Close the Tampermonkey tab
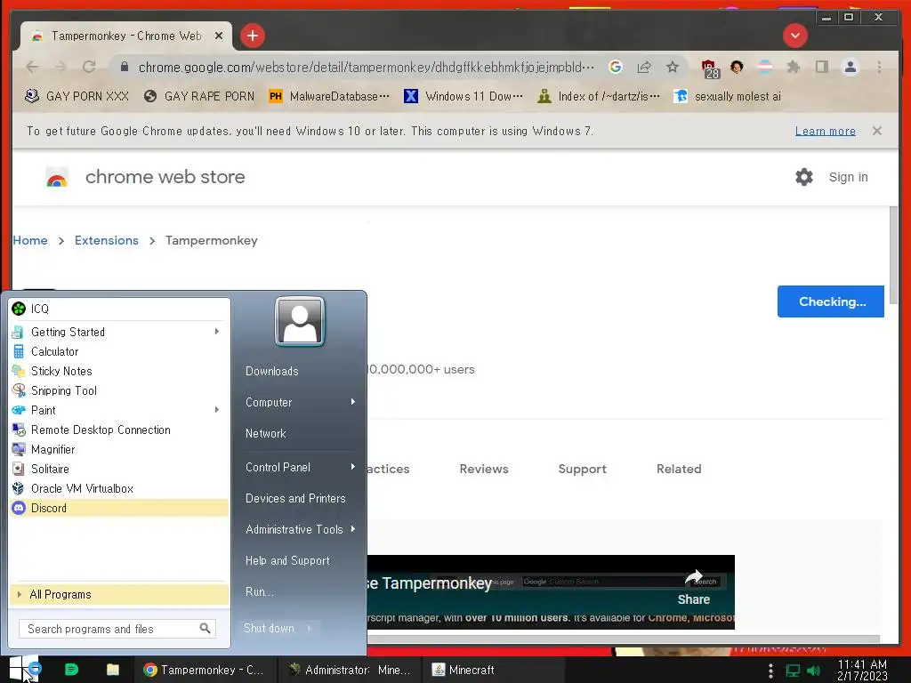911x683 pixels. pyautogui.click(x=219, y=36)
